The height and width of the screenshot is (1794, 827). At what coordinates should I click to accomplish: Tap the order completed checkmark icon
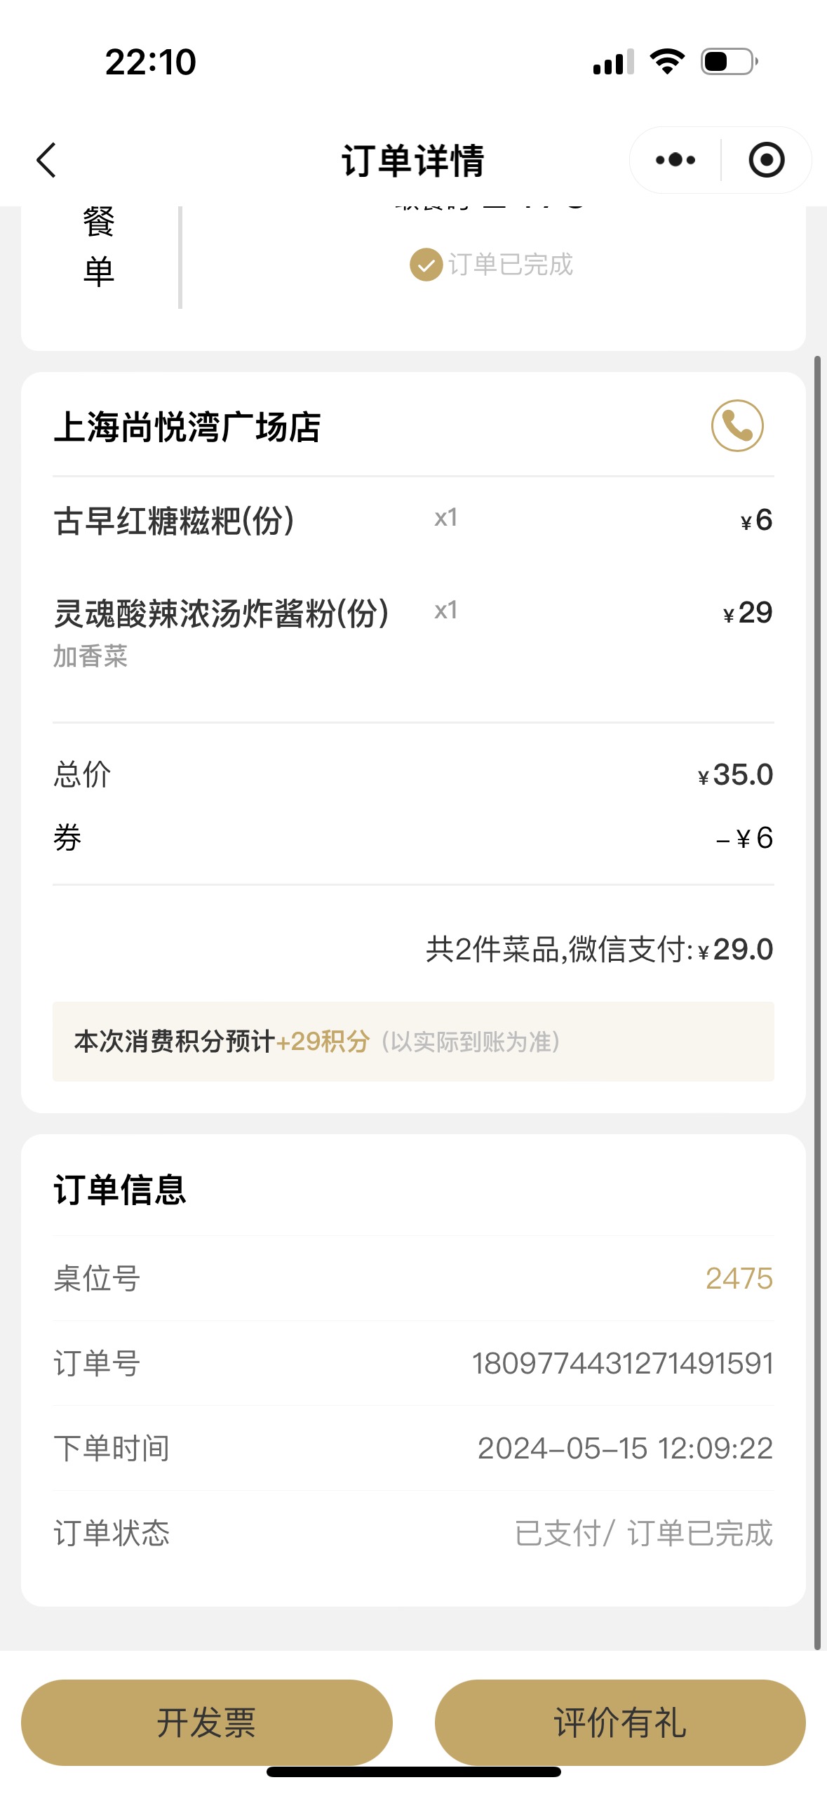click(x=426, y=265)
